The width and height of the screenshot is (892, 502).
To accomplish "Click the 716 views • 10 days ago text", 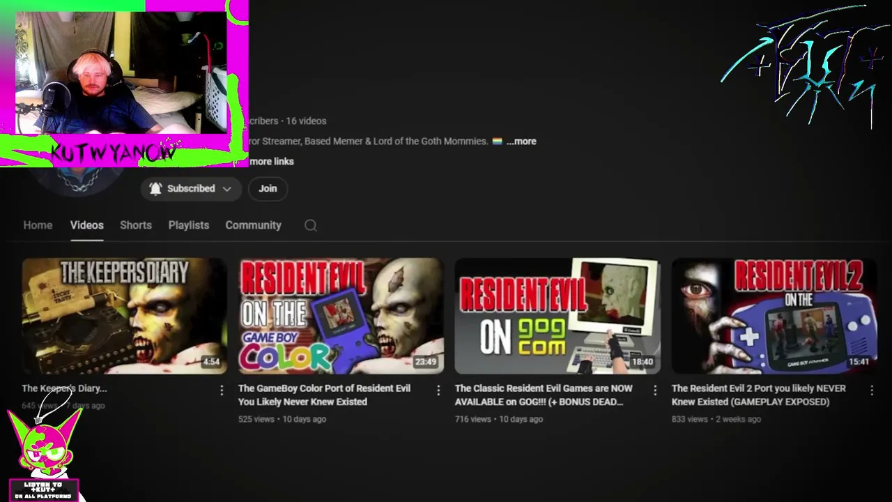I will [499, 419].
